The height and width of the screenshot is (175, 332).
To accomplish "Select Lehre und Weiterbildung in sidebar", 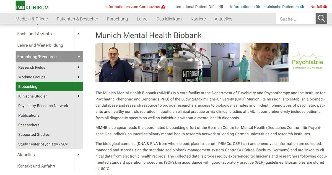I will (x=40, y=45).
